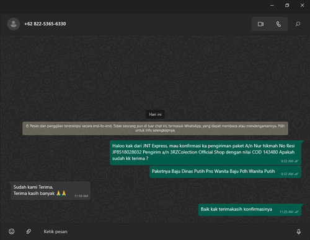Select the Baik kak terimakasih konfirmasinya message

click(x=250, y=210)
